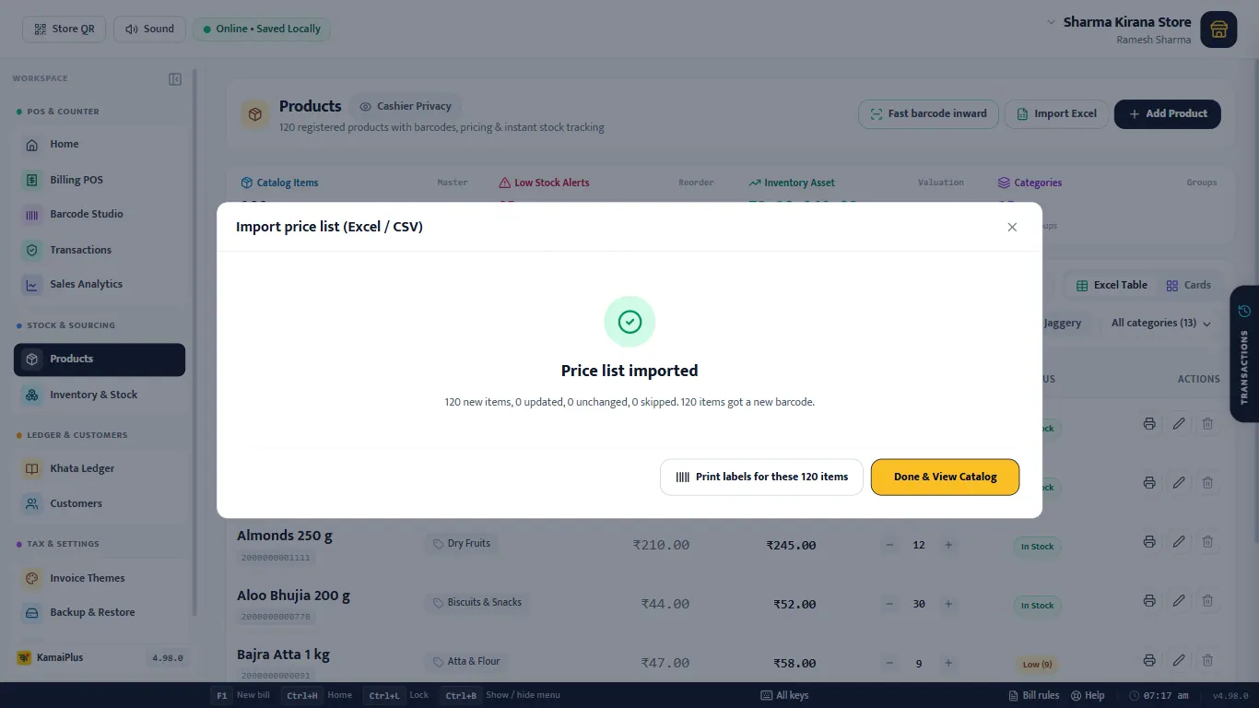Print label for Almonds 250 g
1259x708 pixels.
[x=1149, y=542]
